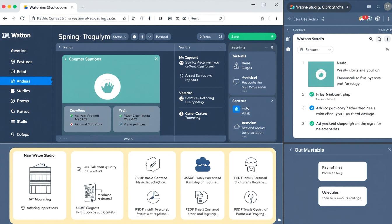392x224 pixels.
Task: Select the Aein prdrices option
Action: [121, 124]
